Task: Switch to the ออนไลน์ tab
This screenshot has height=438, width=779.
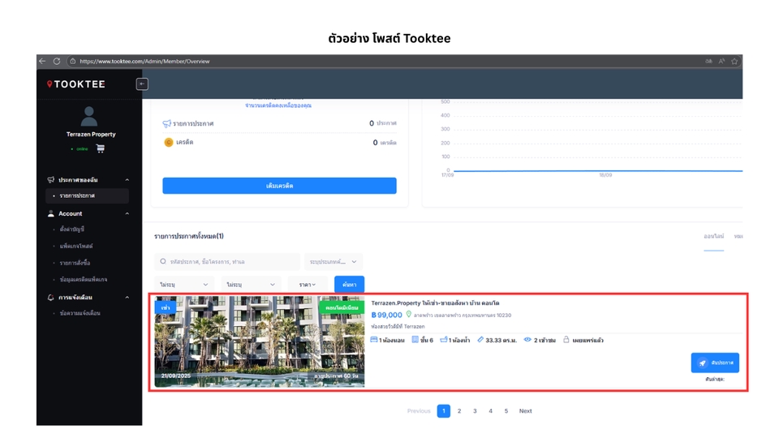Action: click(x=713, y=237)
